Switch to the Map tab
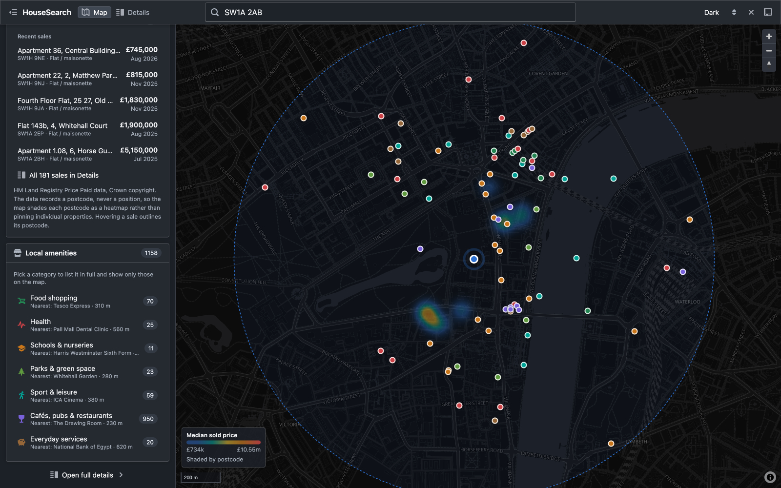The width and height of the screenshot is (781, 488). click(x=95, y=12)
